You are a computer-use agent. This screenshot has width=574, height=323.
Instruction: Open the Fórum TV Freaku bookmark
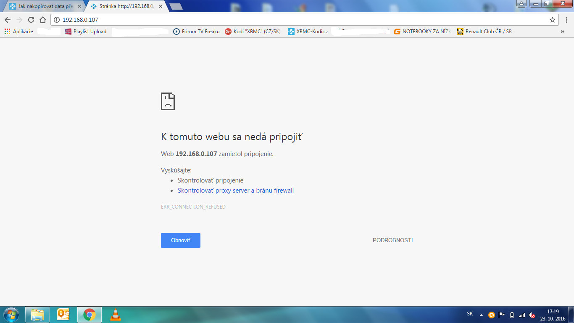coord(197,32)
